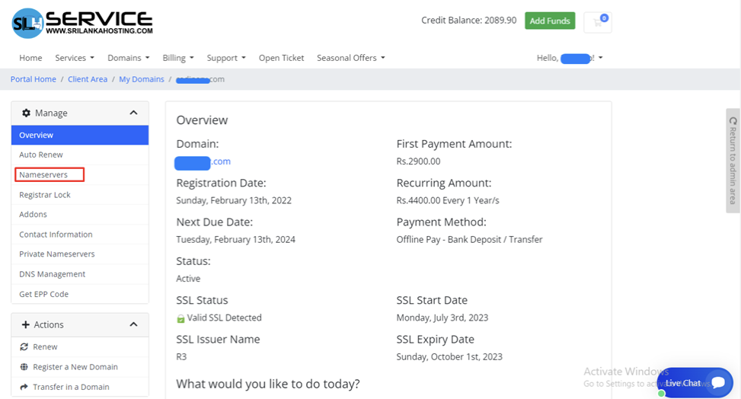This screenshot has width=741, height=399.
Task: Collapse the Actions panel chevron
Action: click(x=133, y=325)
